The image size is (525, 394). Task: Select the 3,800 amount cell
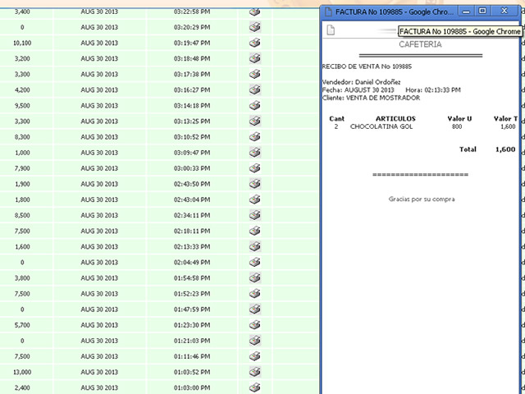tap(22, 278)
